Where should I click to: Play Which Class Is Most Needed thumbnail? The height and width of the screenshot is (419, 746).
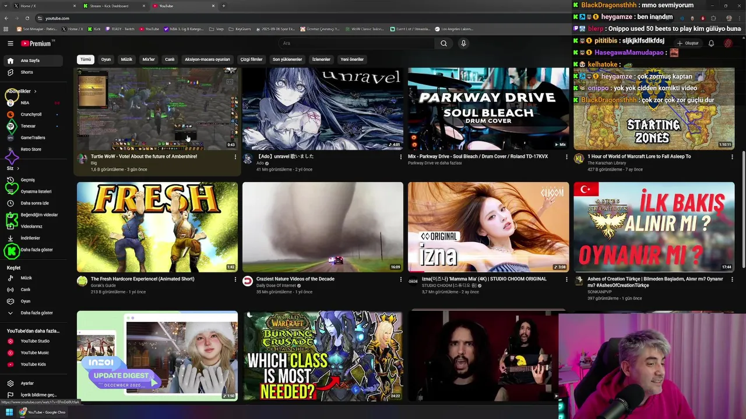click(x=323, y=356)
